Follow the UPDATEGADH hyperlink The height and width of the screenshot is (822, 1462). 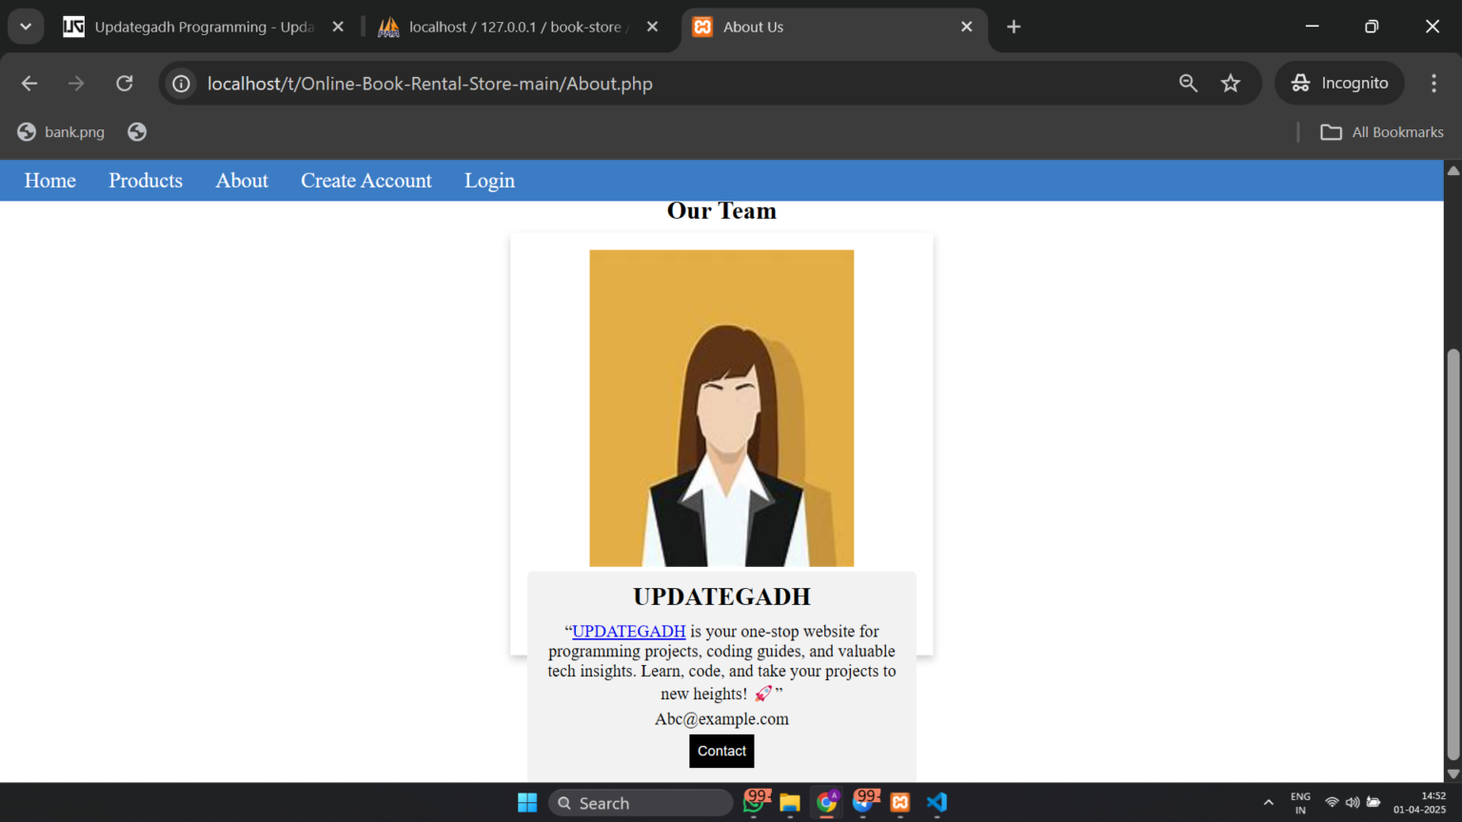coord(628,631)
